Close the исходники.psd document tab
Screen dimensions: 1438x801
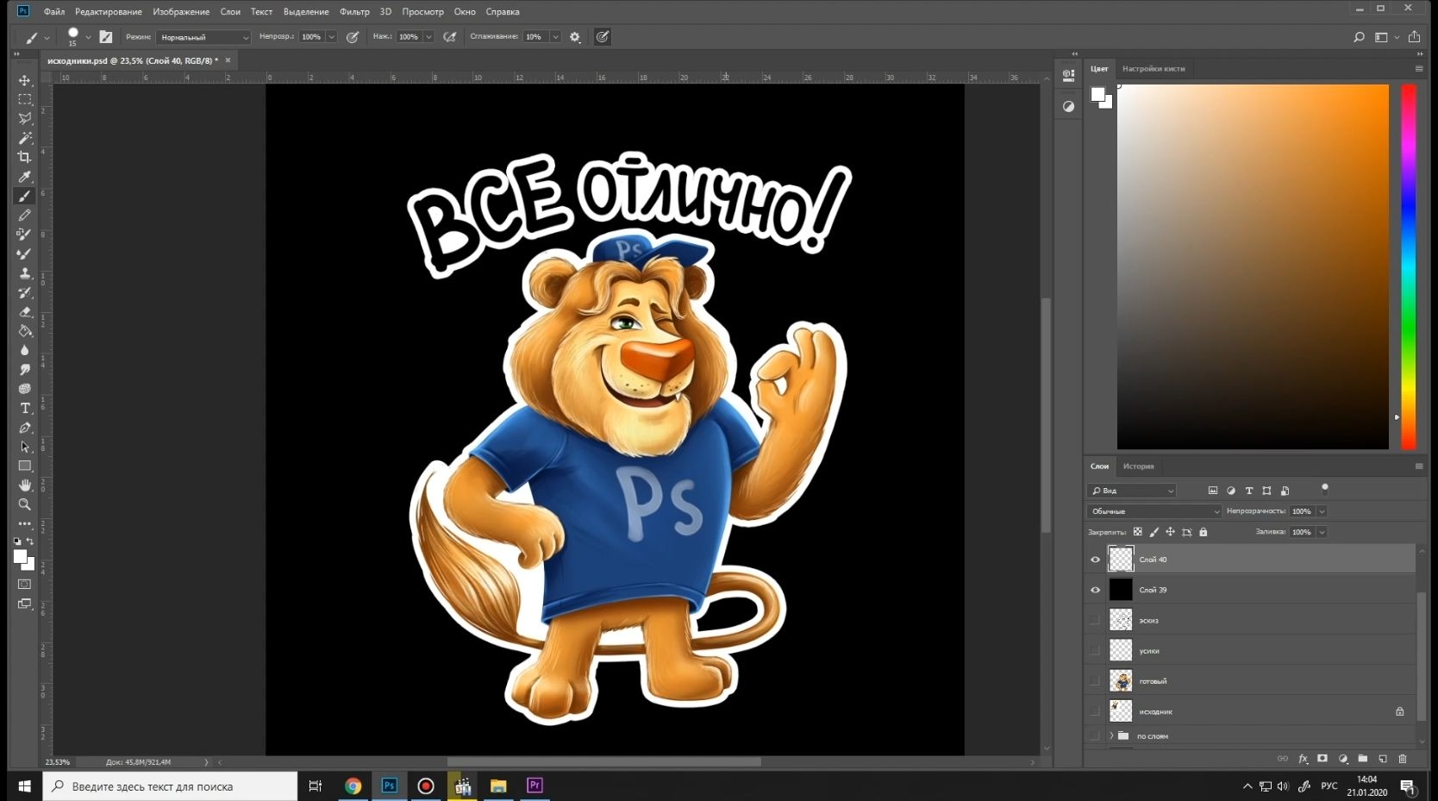[228, 60]
